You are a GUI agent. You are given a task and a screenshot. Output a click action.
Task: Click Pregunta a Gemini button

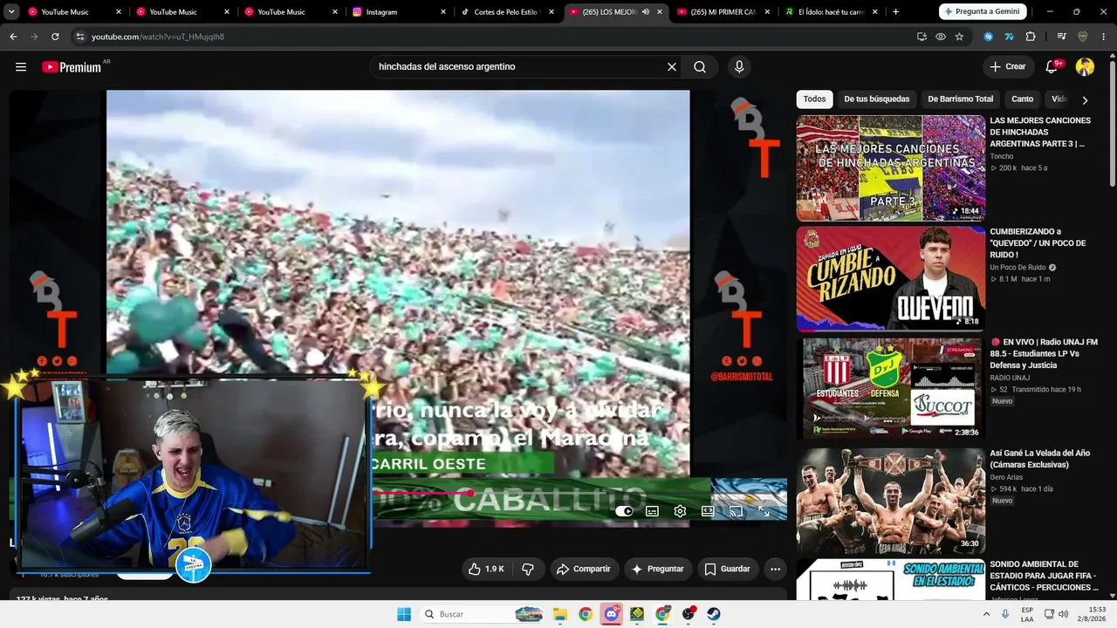981,12
